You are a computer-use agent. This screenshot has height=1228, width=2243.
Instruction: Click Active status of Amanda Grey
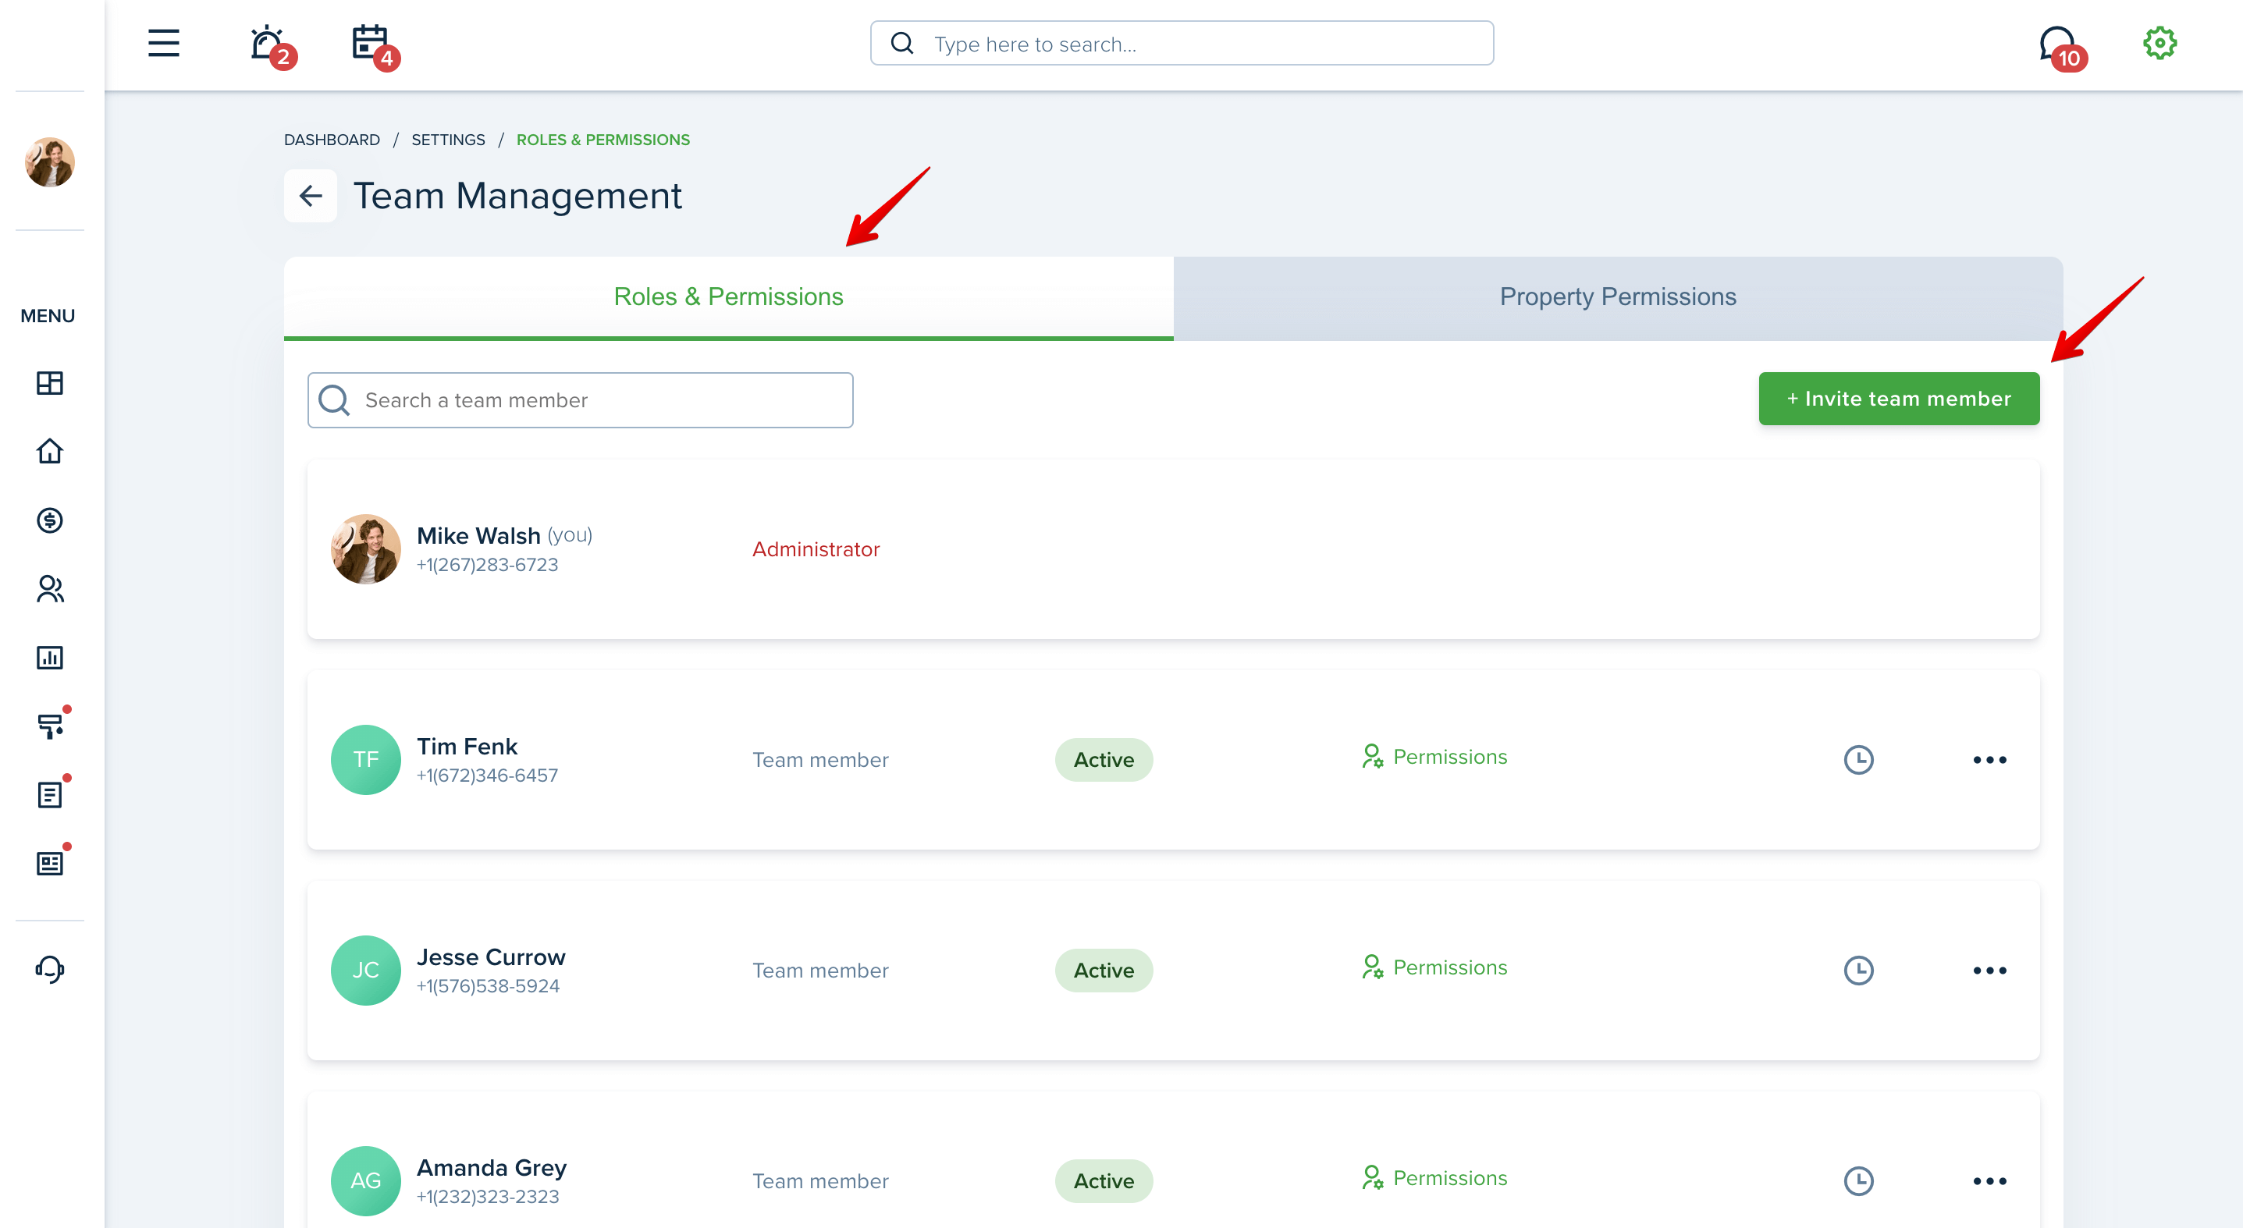pyautogui.click(x=1104, y=1181)
